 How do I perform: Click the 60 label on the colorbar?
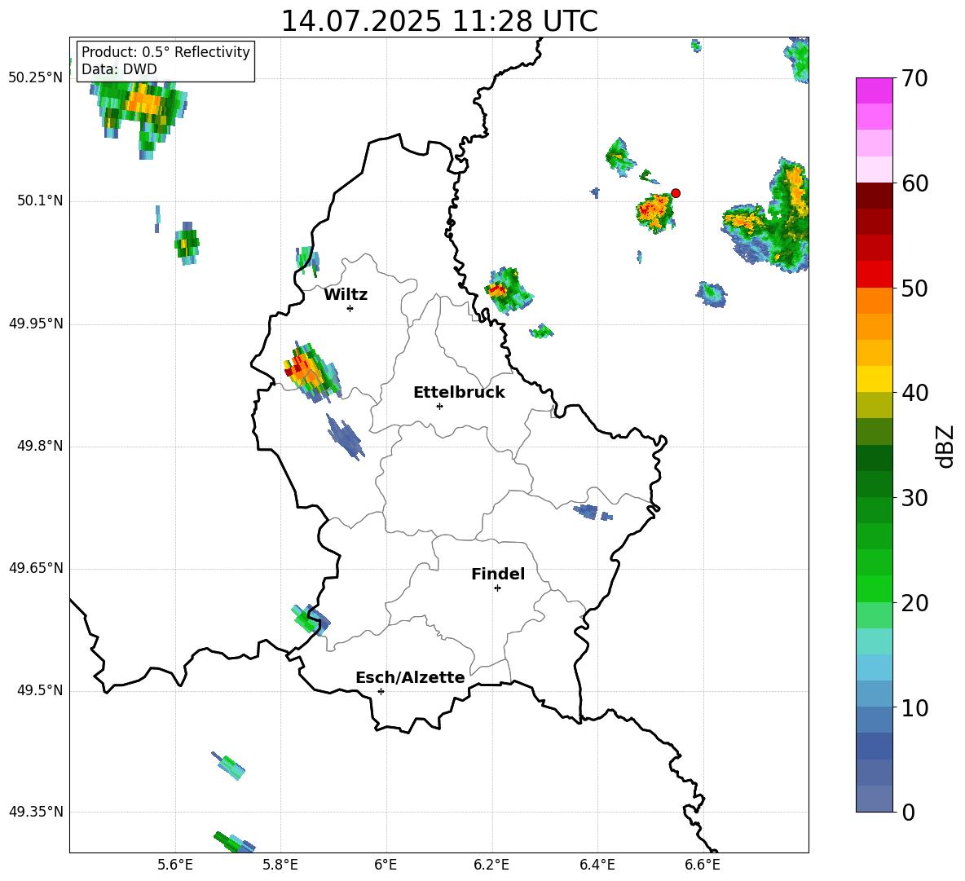[x=914, y=183]
